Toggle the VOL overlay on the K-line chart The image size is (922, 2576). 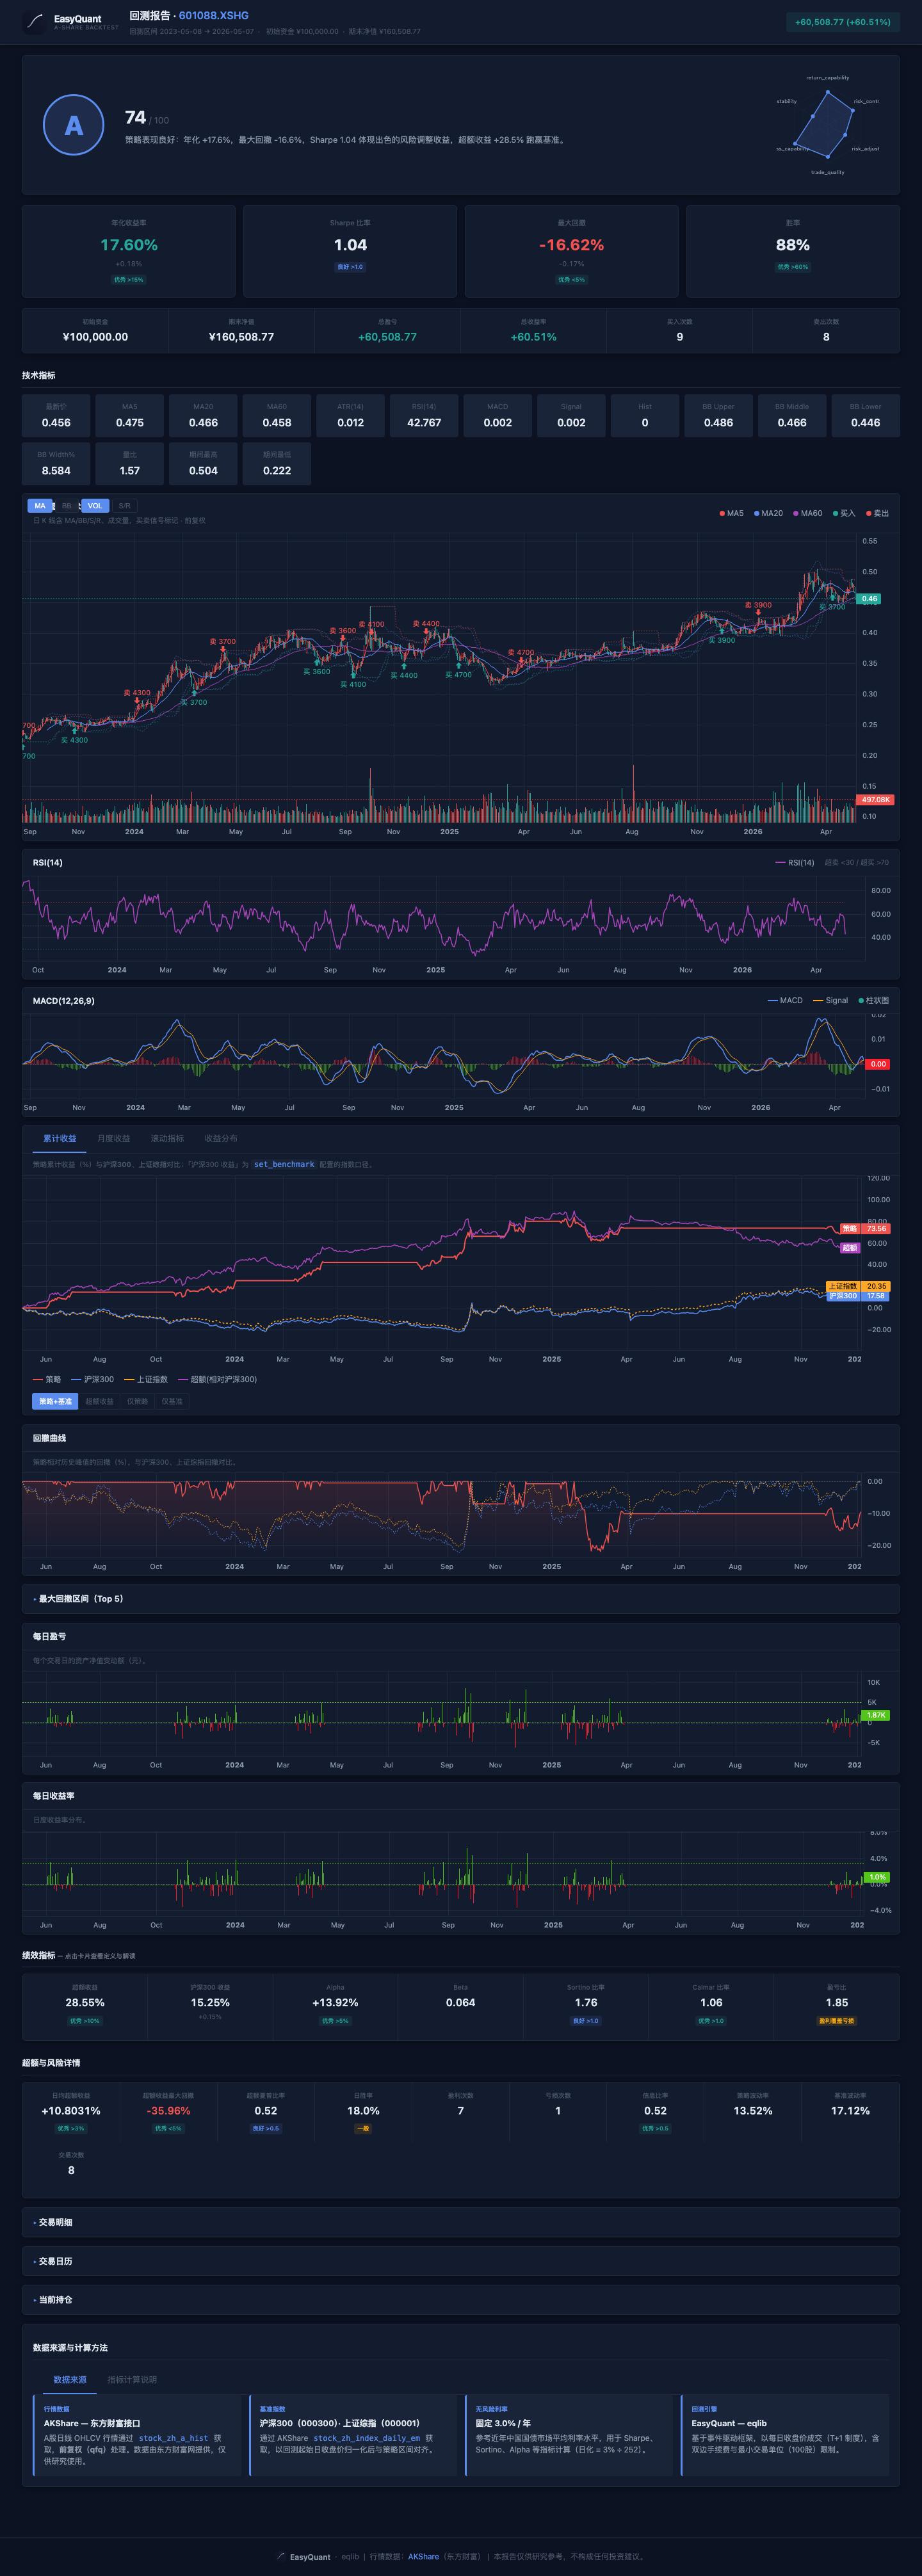click(95, 506)
